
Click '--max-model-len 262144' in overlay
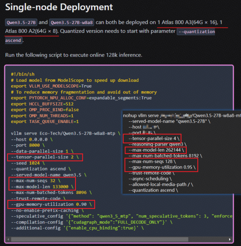[156, 150]
